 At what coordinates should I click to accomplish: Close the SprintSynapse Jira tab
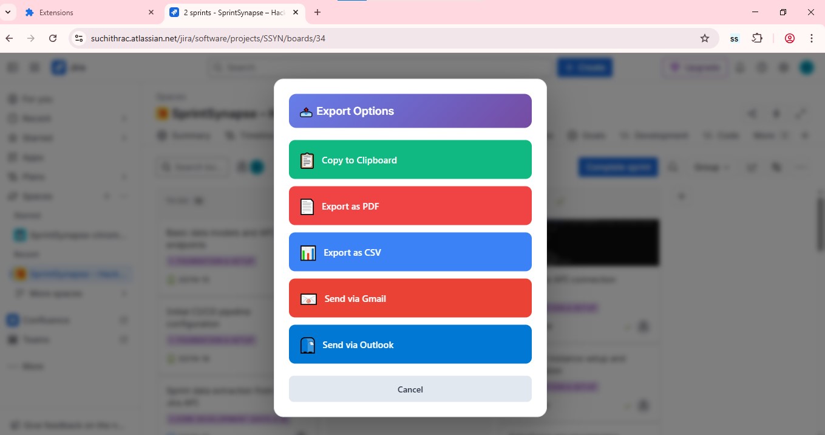296,12
